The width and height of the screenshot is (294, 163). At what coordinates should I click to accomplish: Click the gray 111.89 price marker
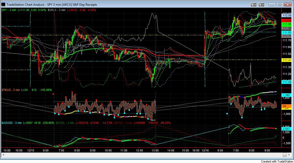[x=286, y=28]
